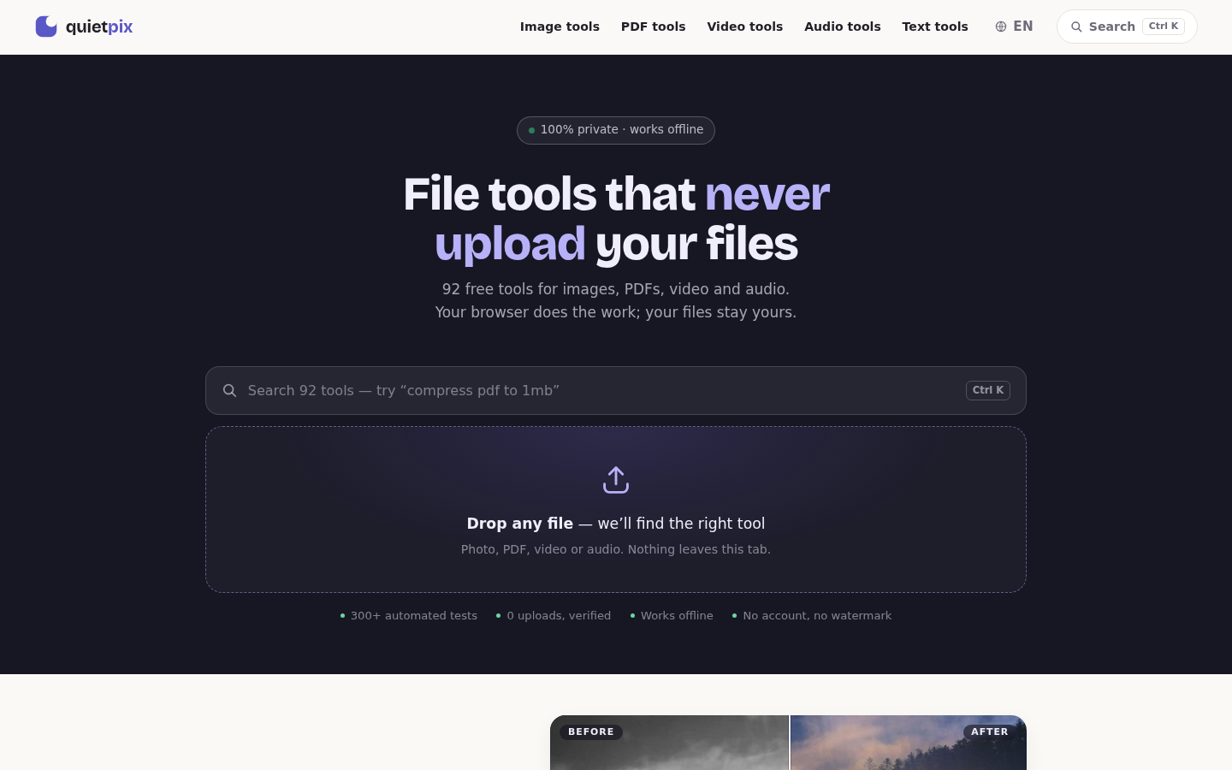The image size is (1232, 770).
Task: Focus the Search 92 tools field
Action: [x=616, y=391]
